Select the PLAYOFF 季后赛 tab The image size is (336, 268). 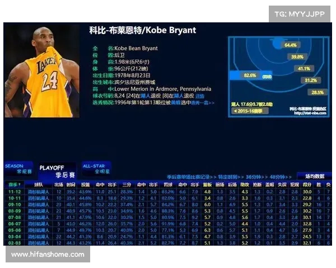point(57,171)
